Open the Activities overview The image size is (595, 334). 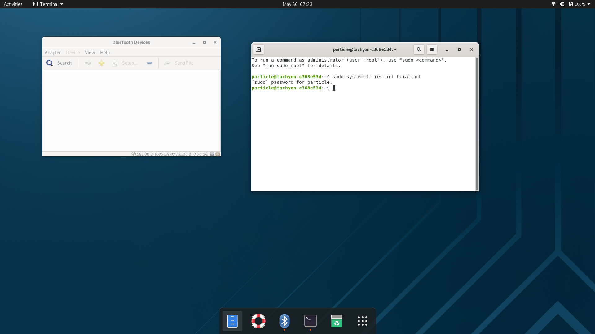click(x=13, y=4)
